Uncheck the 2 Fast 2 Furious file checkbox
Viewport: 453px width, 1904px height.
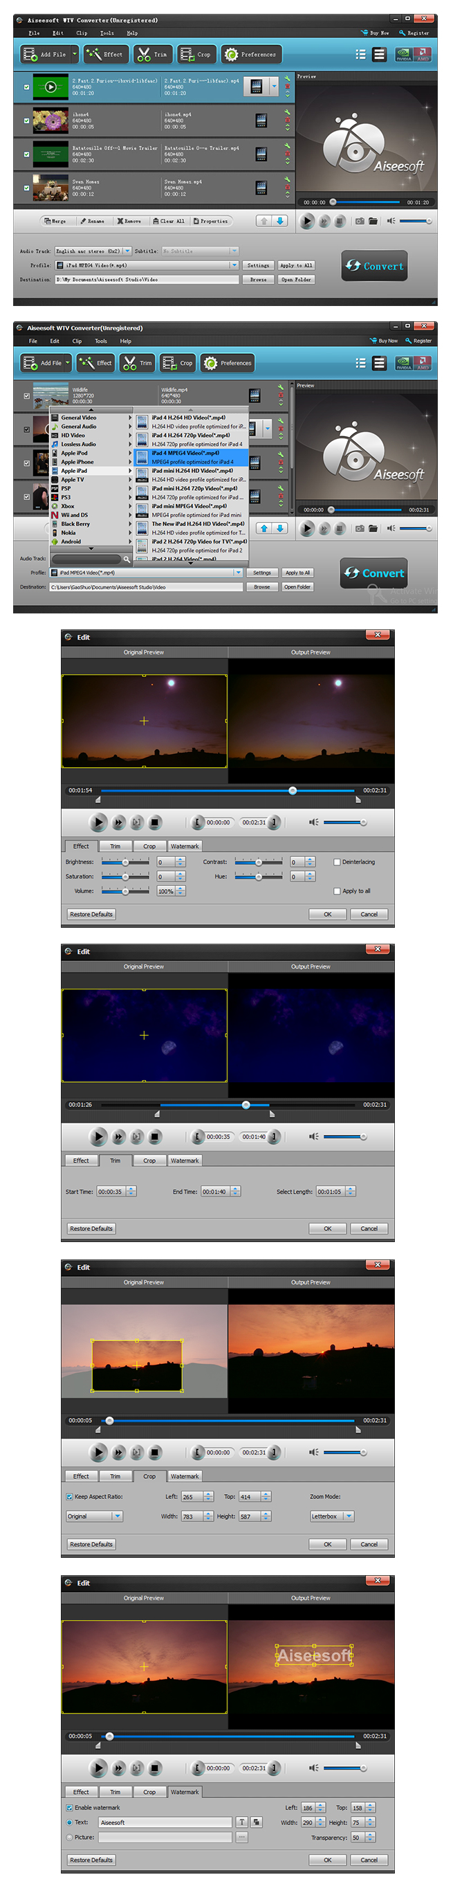(27, 87)
